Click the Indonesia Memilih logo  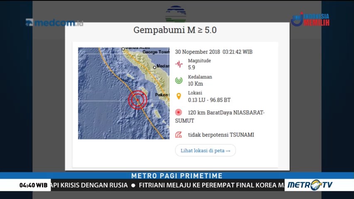click(x=310, y=19)
